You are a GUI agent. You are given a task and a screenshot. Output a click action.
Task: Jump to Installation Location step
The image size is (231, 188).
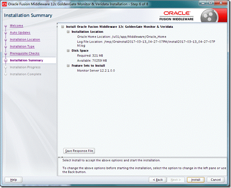25,39
